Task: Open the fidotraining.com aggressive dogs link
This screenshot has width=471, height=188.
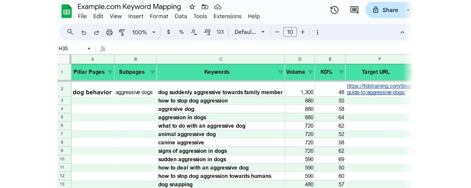Action: pyautogui.click(x=377, y=89)
